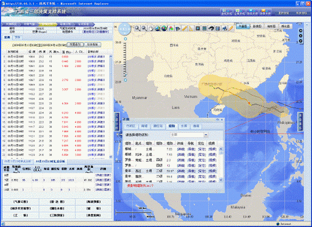Click the first system icon in the header banner
Viewport: 312px width, 227px height.
(227, 12)
